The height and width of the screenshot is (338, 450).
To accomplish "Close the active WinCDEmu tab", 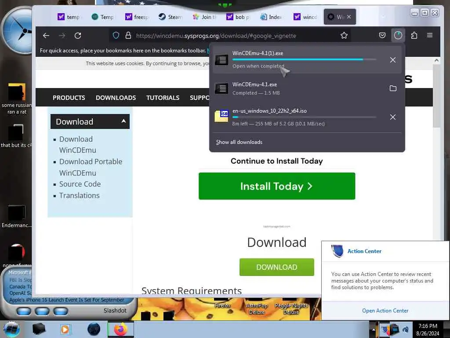I will click(x=348, y=17).
